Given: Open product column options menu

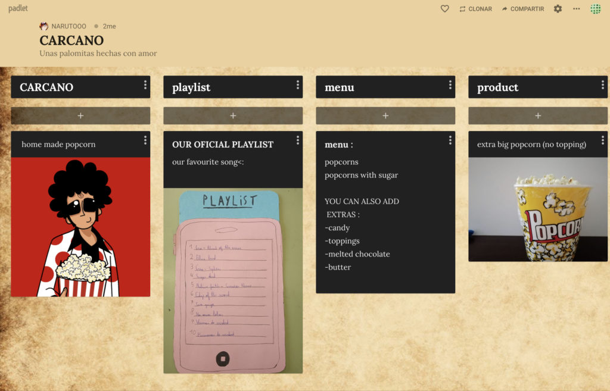Looking at the screenshot, I should pos(602,85).
